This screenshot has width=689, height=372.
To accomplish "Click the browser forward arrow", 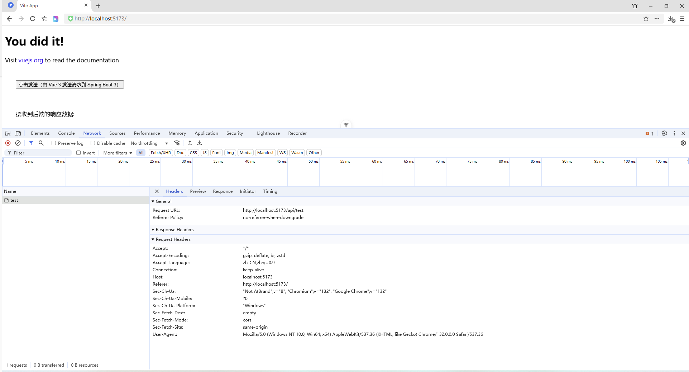I will point(21,19).
